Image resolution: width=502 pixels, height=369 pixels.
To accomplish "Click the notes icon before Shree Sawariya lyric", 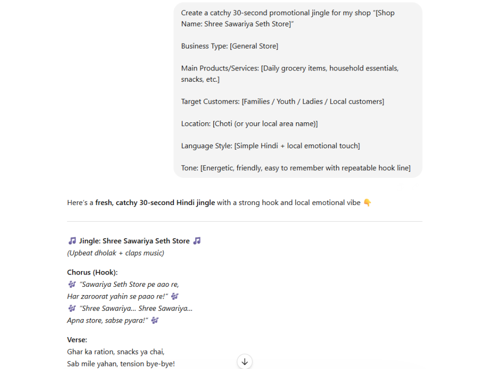I will [72, 308].
